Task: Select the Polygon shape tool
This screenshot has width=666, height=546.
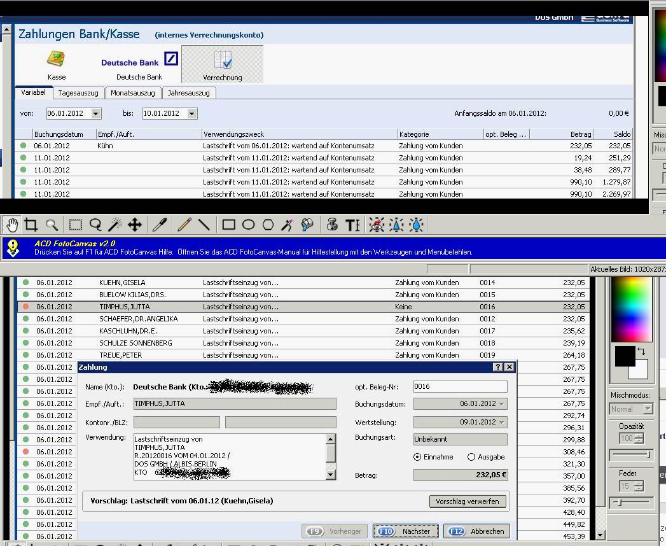Action: [268, 225]
